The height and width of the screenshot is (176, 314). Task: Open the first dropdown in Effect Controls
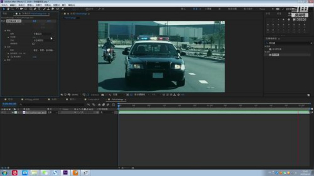pos(43,34)
